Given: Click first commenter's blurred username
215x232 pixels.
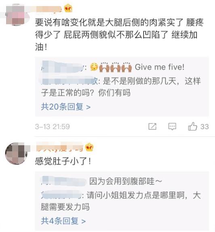Looking at the screenshot, I should (x=48, y=9).
